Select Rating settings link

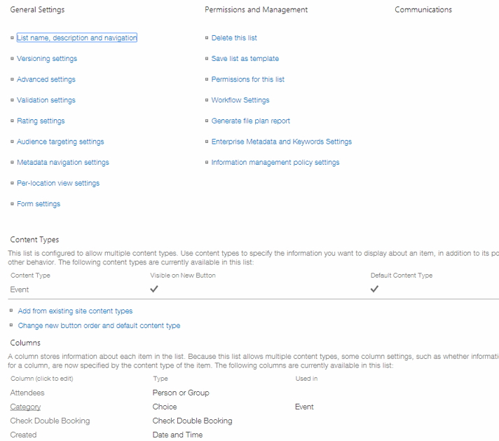tap(41, 121)
